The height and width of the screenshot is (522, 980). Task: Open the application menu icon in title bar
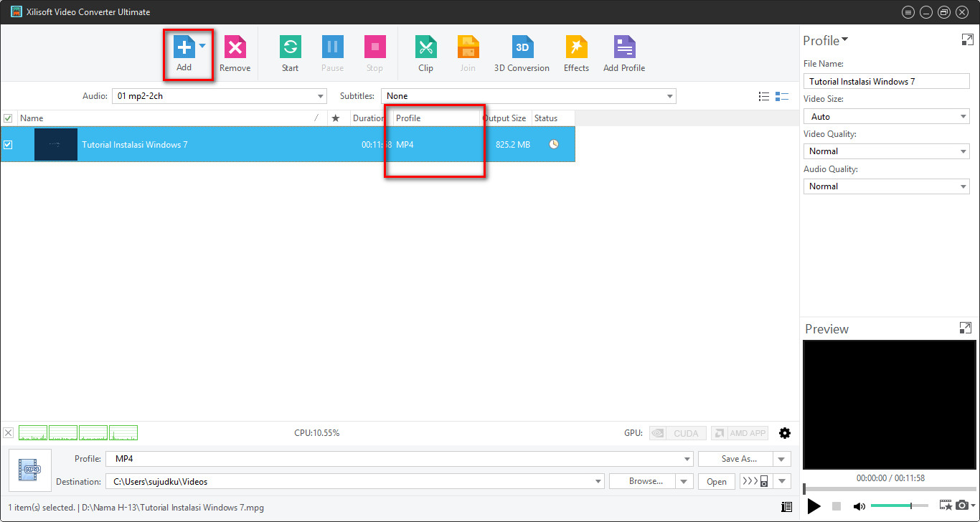[x=908, y=12]
